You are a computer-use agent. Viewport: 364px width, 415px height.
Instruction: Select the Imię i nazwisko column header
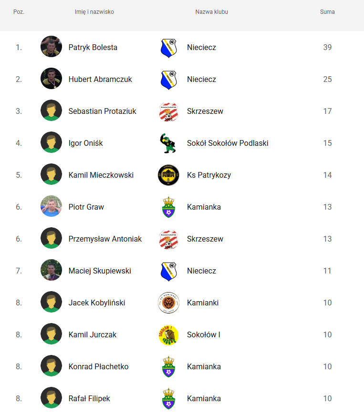pos(94,12)
